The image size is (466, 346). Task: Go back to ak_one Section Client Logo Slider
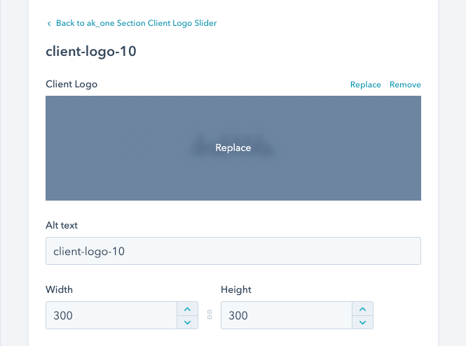(x=136, y=23)
